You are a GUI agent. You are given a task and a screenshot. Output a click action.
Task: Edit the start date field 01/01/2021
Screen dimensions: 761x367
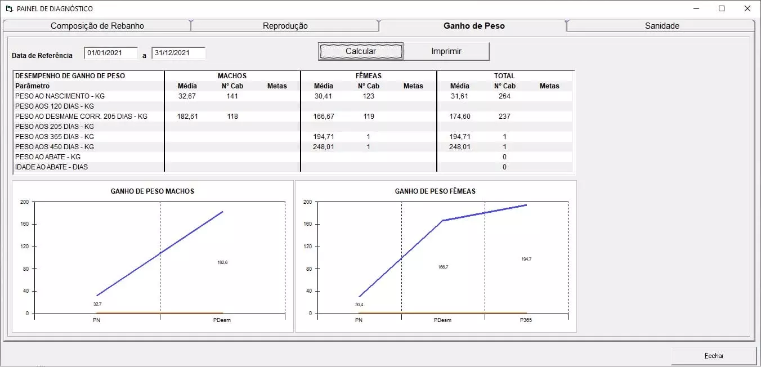coord(111,53)
